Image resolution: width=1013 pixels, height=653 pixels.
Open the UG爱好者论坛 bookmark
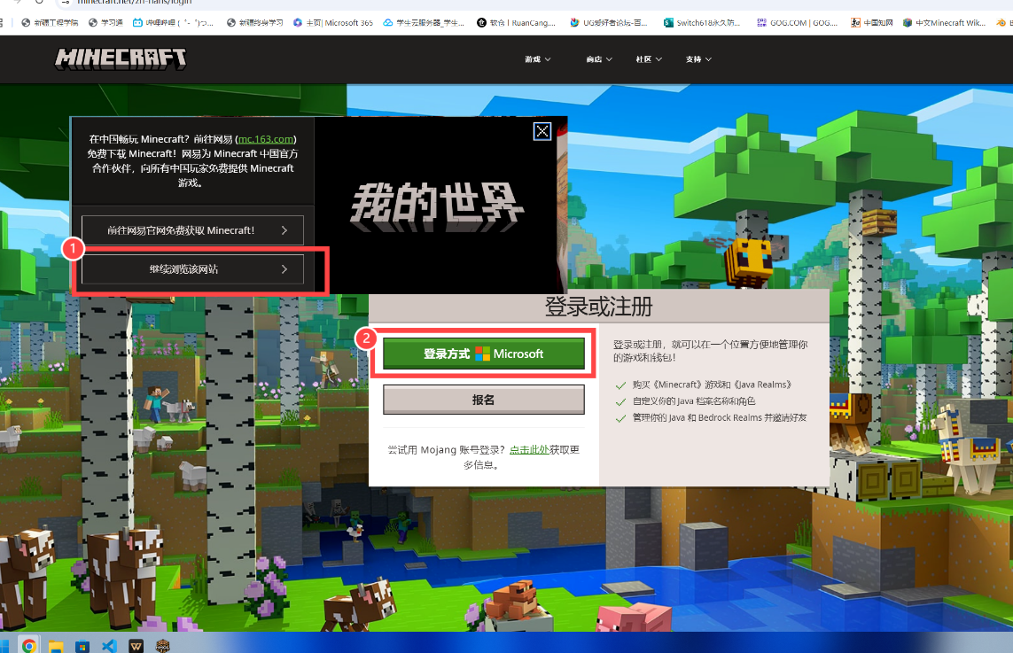(609, 23)
